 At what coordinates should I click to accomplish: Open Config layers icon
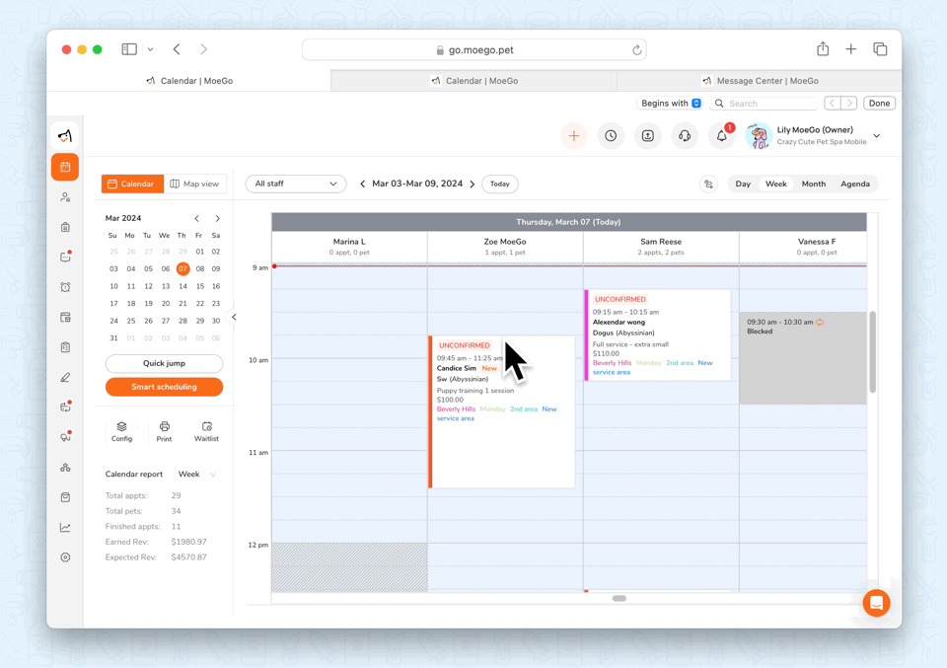coord(121,431)
